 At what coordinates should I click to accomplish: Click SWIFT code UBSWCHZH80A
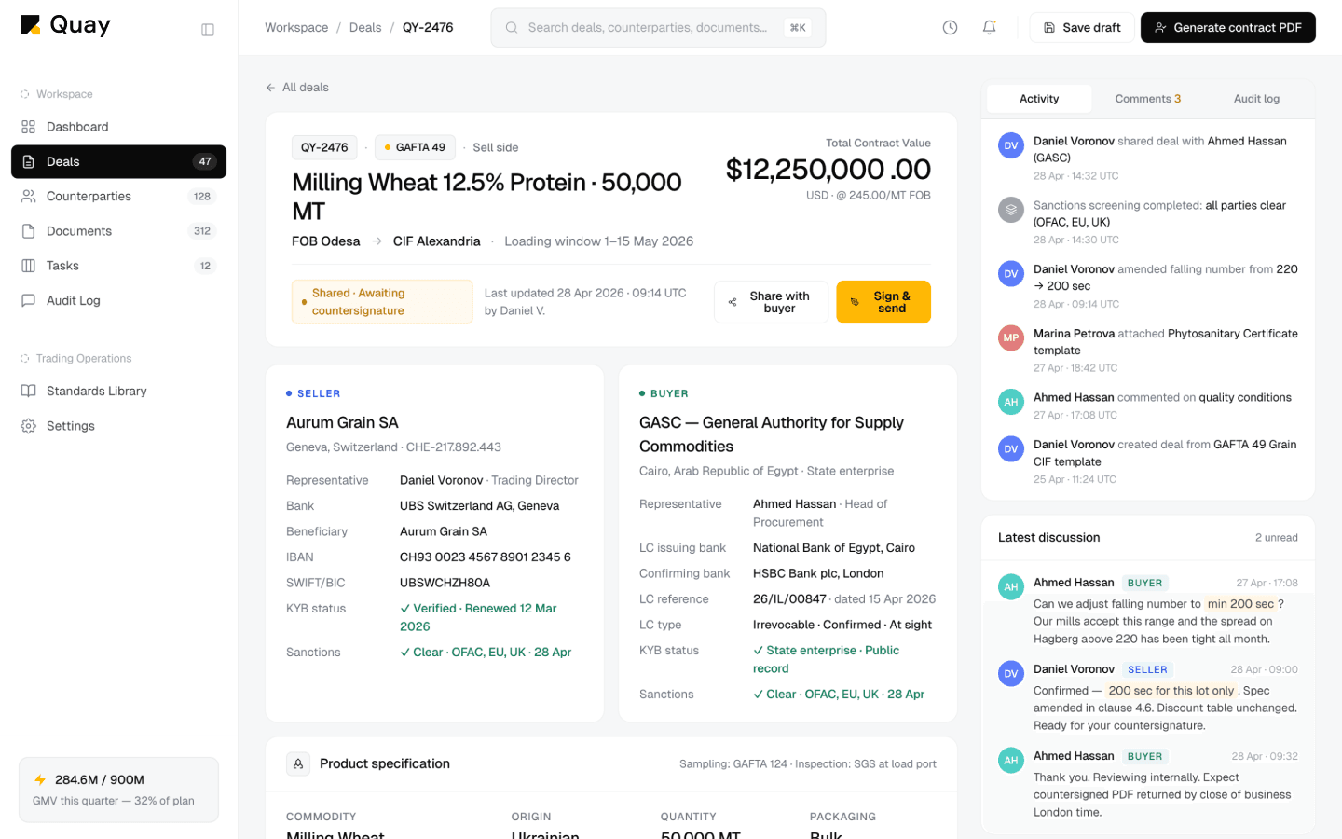coord(445,583)
